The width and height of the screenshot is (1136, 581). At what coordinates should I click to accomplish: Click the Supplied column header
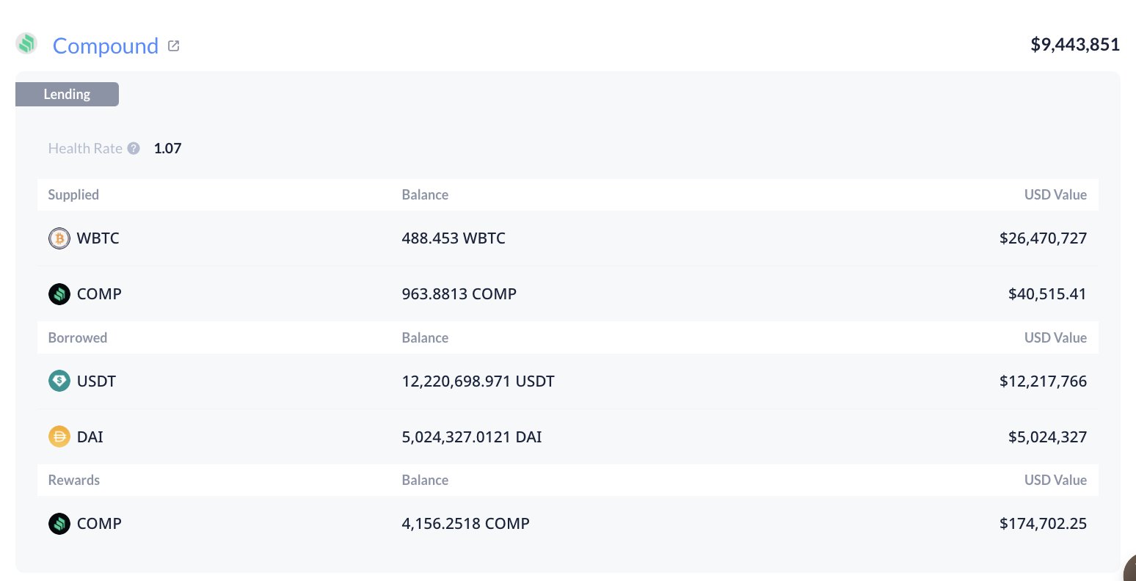tap(73, 194)
